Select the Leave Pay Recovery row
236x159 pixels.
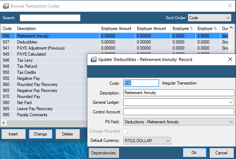point(44,109)
